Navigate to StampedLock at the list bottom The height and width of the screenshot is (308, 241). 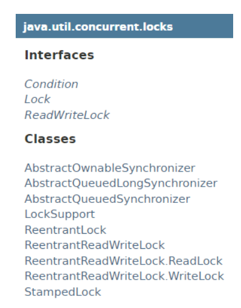(63, 292)
